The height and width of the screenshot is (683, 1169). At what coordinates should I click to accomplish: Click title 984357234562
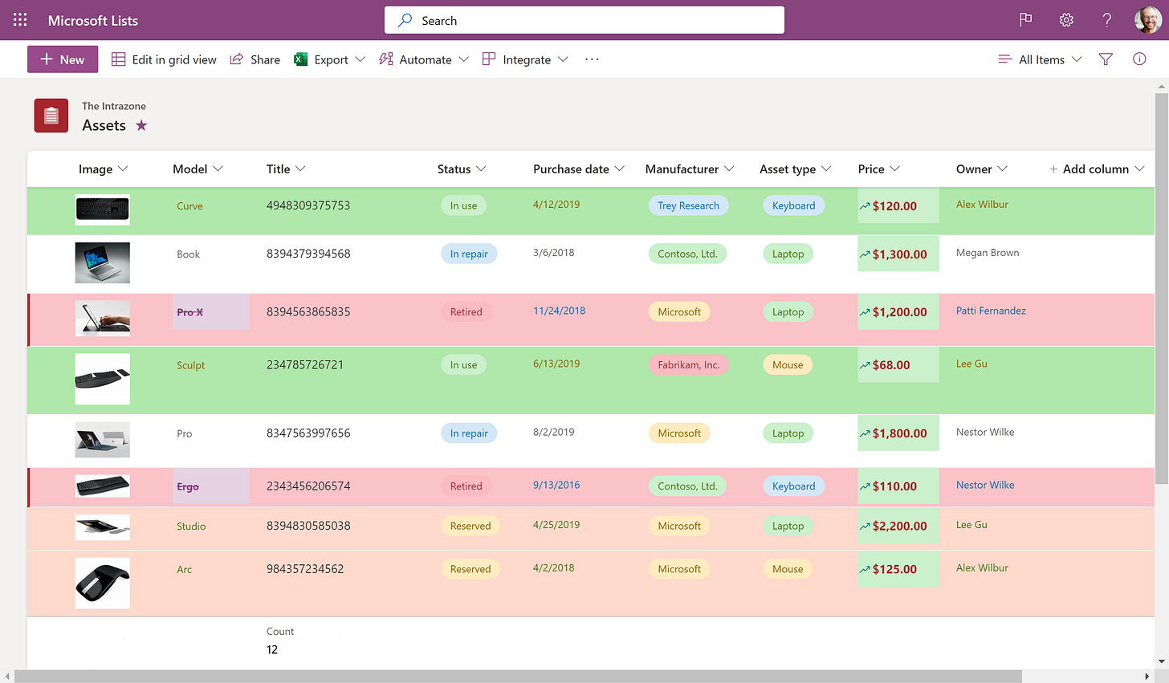(x=305, y=569)
